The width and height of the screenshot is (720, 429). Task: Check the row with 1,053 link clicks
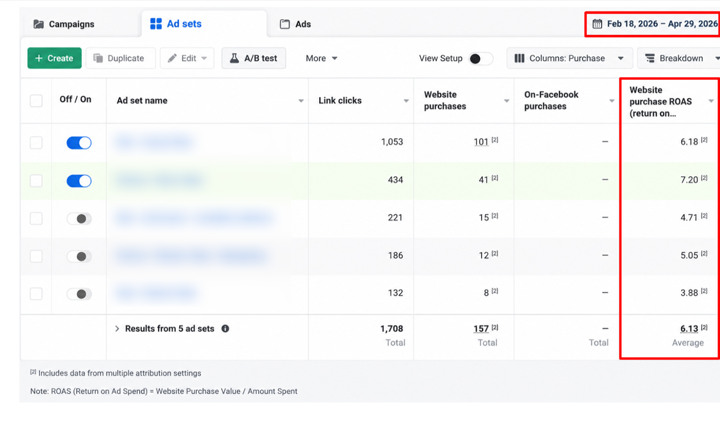tap(36, 143)
